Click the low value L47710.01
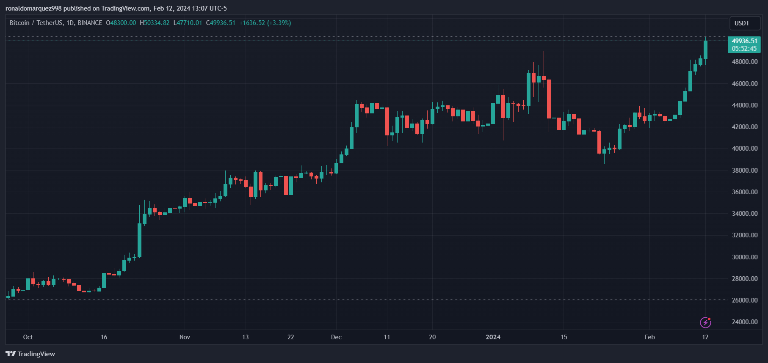Image resolution: width=768 pixels, height=363 pixels. [188, 23]
